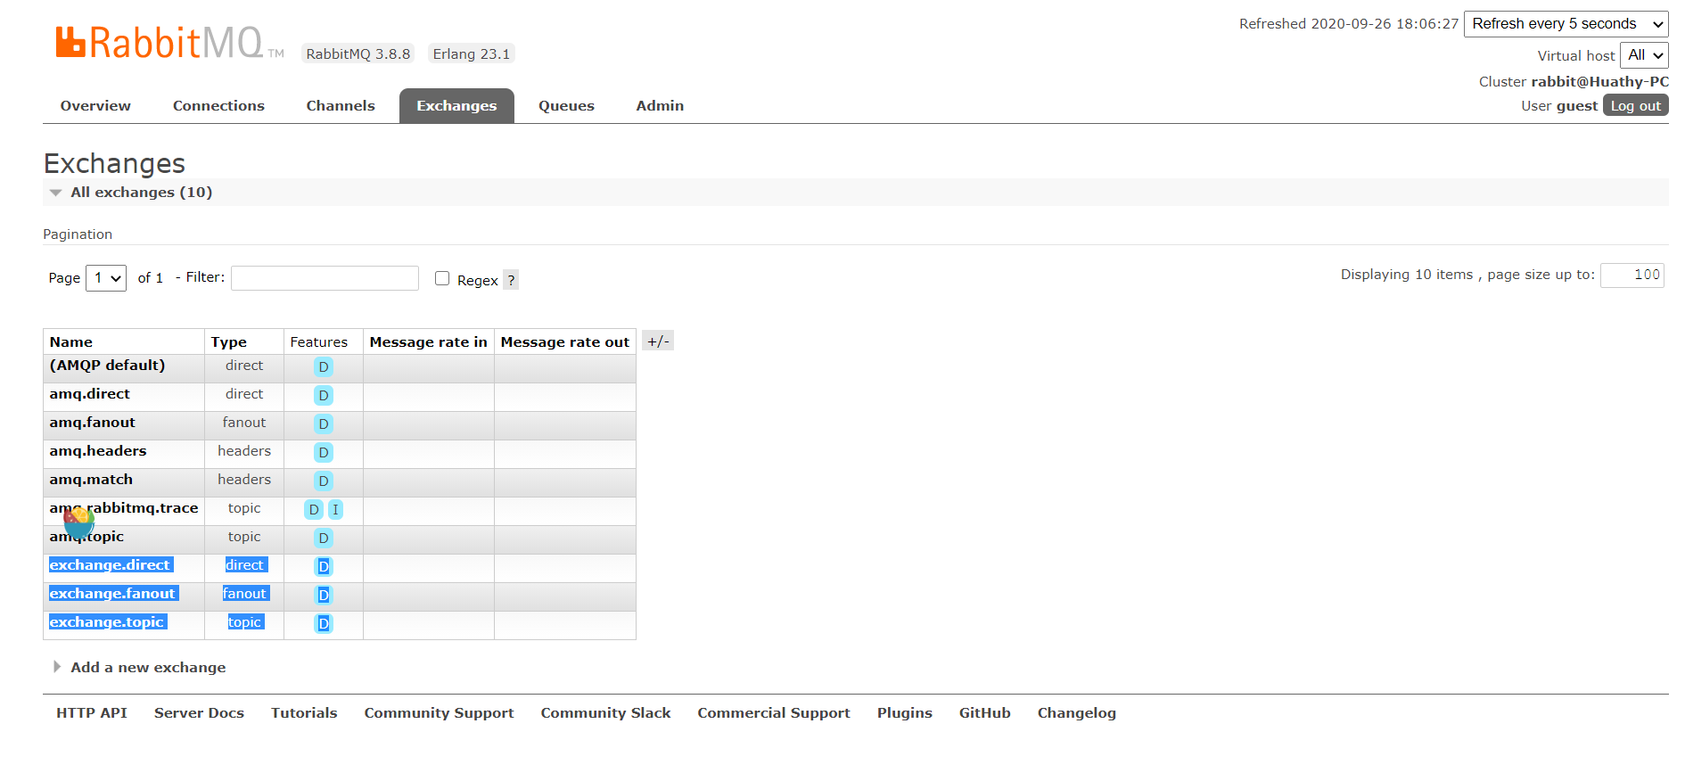
Task: Sort by the Type column header
Action: [x=229, y=342]
